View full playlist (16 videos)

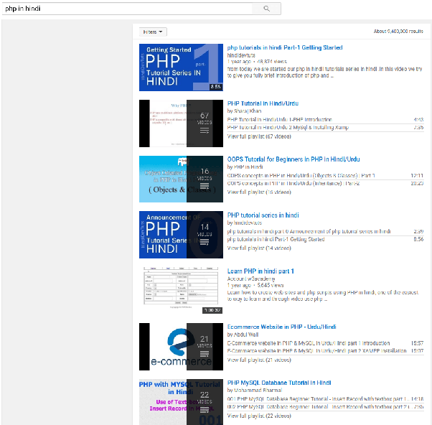(259, 192)
